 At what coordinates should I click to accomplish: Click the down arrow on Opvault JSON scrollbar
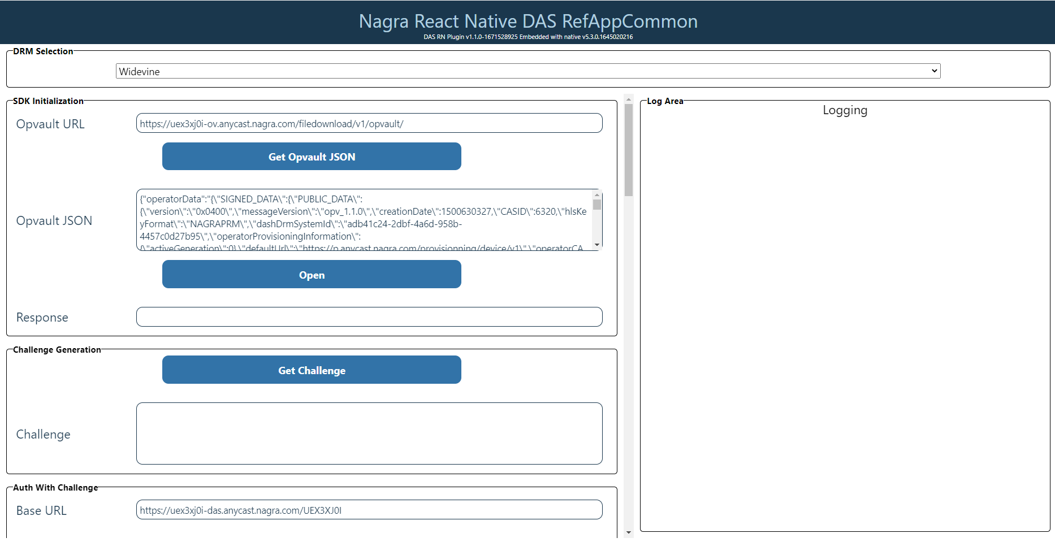(x=597, y=245)
